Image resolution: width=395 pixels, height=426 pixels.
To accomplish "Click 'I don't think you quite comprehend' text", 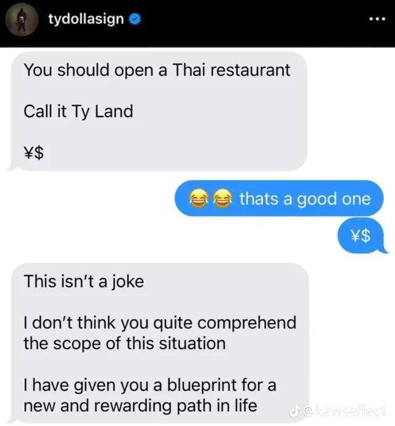I will 160,323.
